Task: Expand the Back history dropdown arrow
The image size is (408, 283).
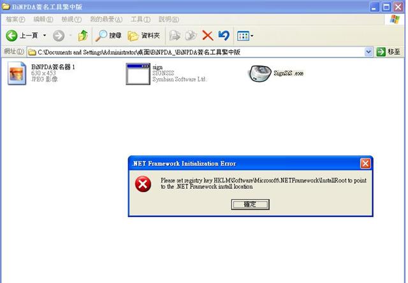Action: (45, 36)
